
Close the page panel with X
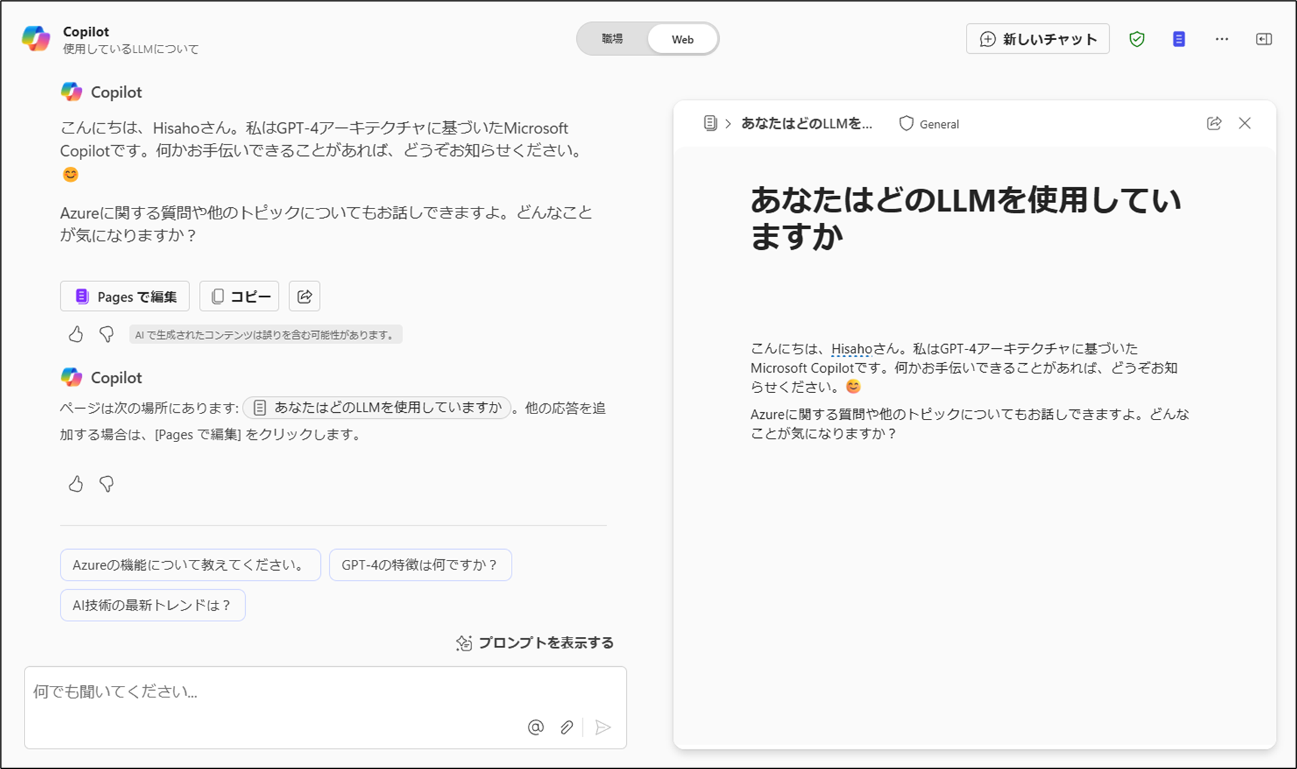click(x=1245, y=123)
